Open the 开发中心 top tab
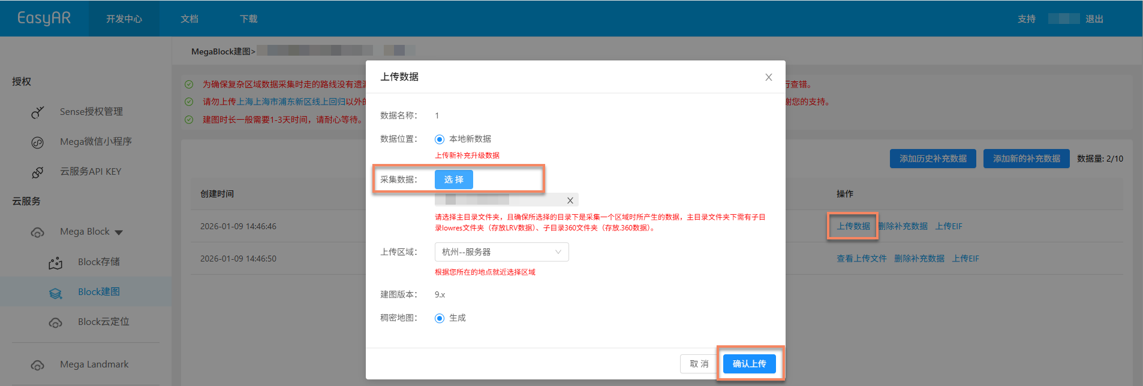 pyautogui.click(x=124, y=19)
